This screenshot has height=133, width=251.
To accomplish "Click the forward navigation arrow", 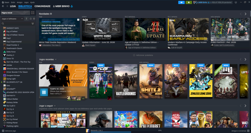I will [7, 6].
